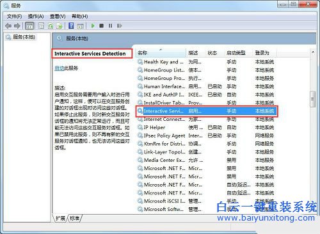Open the Help question-mark toolbar icon
The width and height of the screenshot is (320, 234).
(x=71, y=26)
